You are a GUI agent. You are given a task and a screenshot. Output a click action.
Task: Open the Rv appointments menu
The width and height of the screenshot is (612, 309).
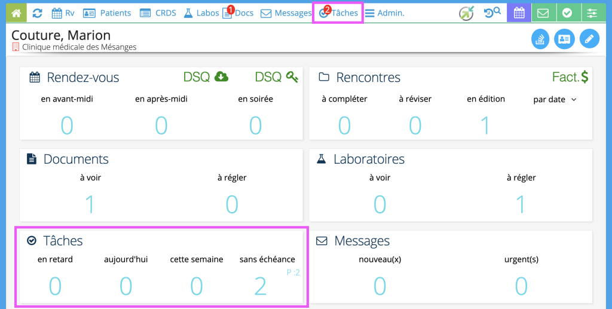click(x=63, y=13)
